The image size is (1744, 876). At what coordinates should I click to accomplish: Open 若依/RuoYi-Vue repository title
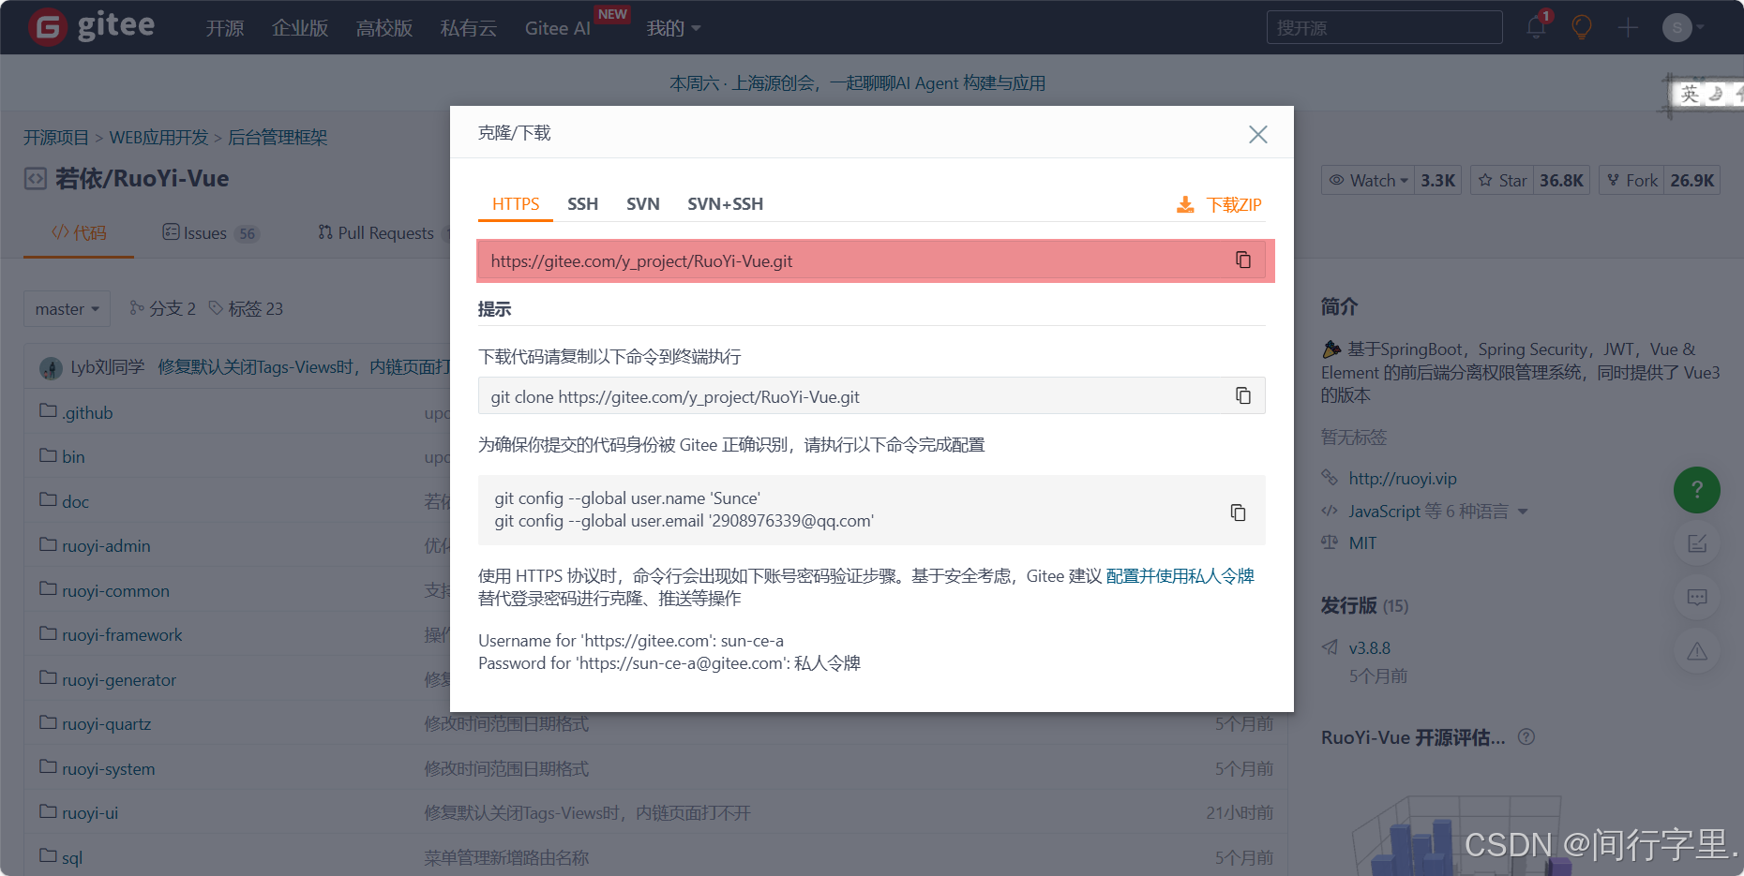tap(142, 178)
